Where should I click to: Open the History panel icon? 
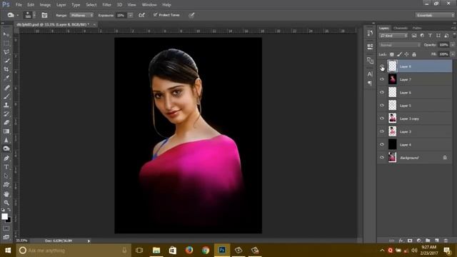point(370,33)
